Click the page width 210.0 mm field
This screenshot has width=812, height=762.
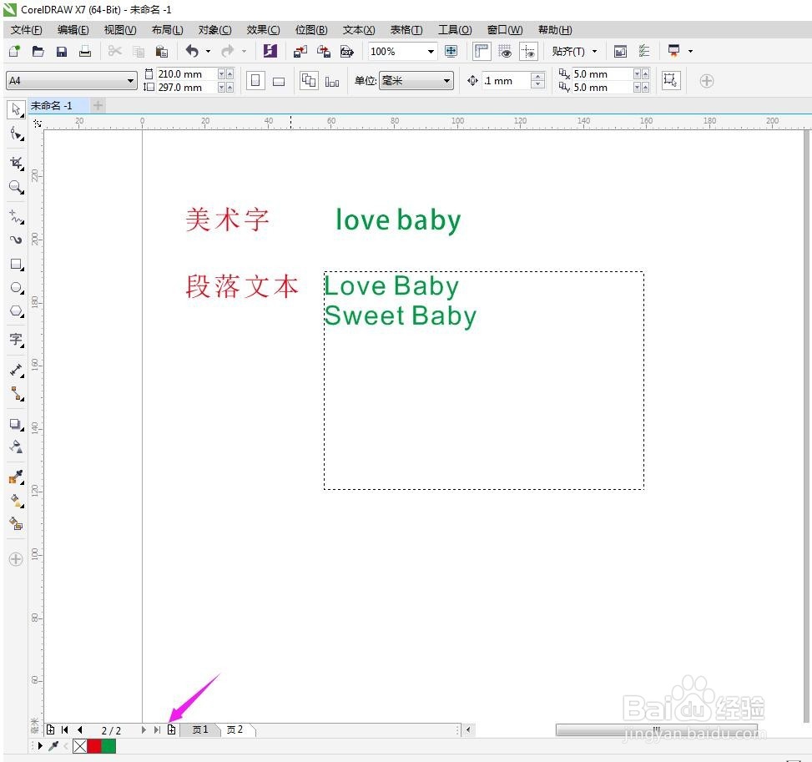[x=185, y=74]
